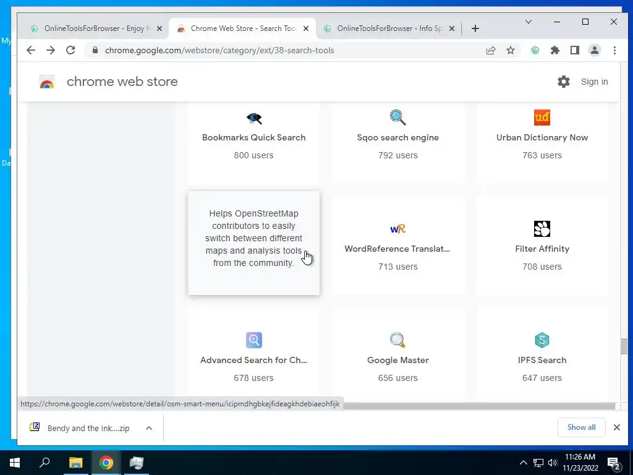This screenshot has height=475, width=633.
Task: Open Web Store settings gear
Action: click(x=564, y=82)
